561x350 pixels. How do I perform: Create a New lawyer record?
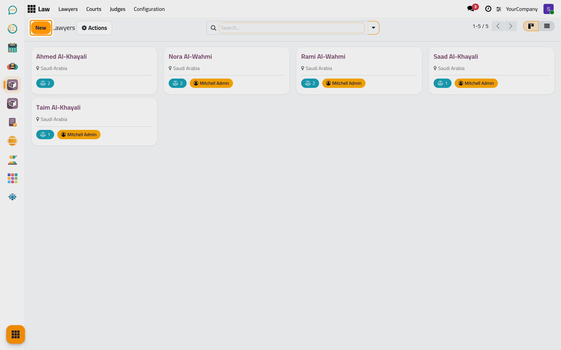point(41,28)
